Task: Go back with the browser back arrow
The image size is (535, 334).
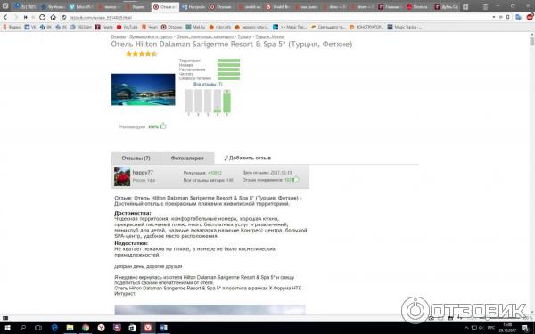Action: tap(5, 17)
